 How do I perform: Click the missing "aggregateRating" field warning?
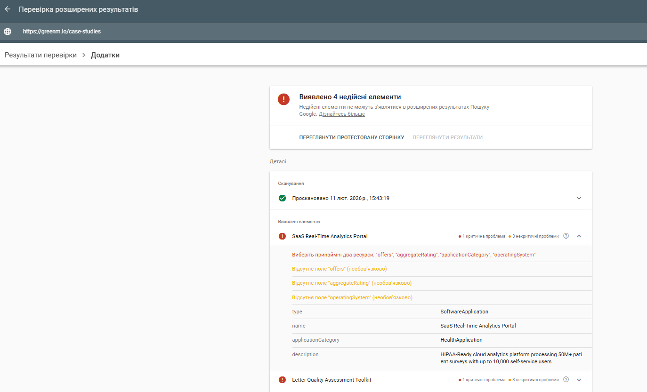point(352,283)
